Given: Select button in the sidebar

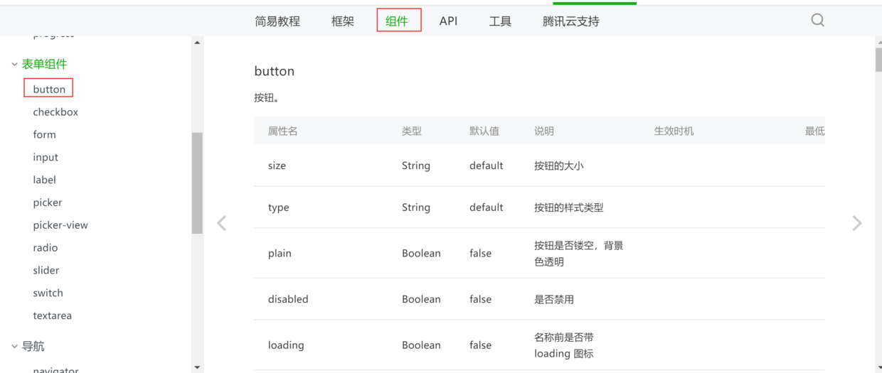Looking at the screenshot, I should pos(49,90).
